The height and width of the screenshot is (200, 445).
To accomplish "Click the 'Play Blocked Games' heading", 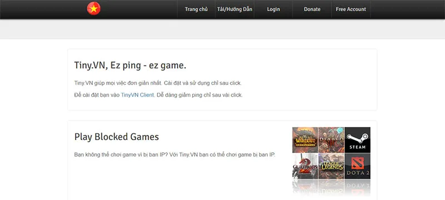I will click(117, 137).
